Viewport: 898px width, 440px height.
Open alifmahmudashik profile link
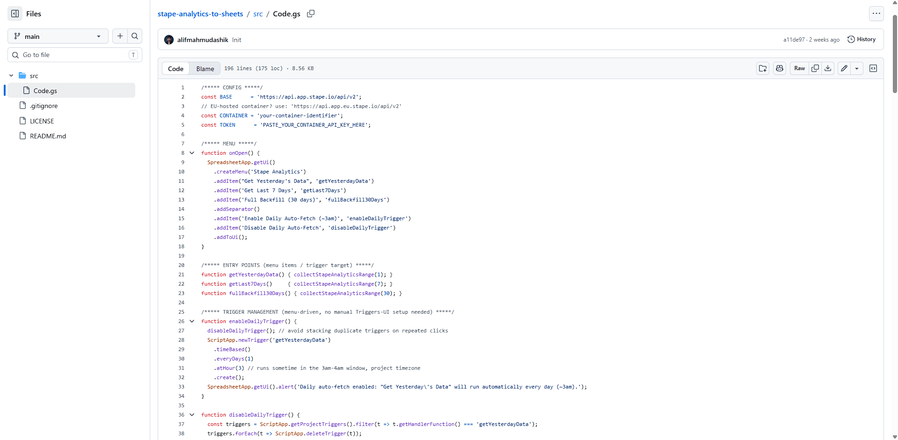(x=203, y=40)
